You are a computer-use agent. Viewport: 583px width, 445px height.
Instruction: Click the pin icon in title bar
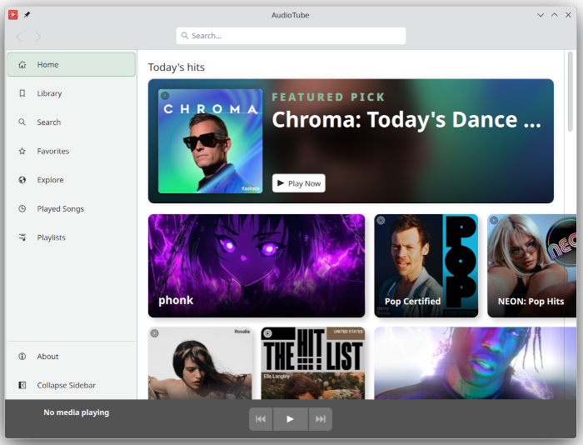click(27, 15)
